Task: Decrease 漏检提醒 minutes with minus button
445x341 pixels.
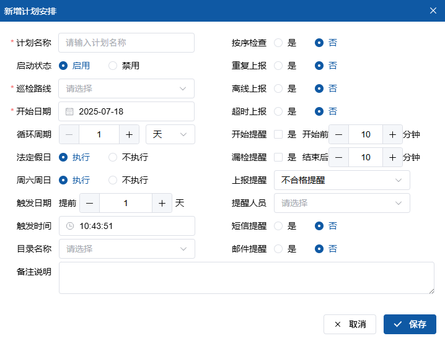Action: [338, 157]
